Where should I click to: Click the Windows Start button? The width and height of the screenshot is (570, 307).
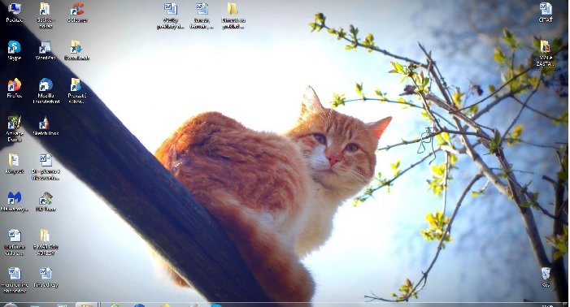click(11, 305)
